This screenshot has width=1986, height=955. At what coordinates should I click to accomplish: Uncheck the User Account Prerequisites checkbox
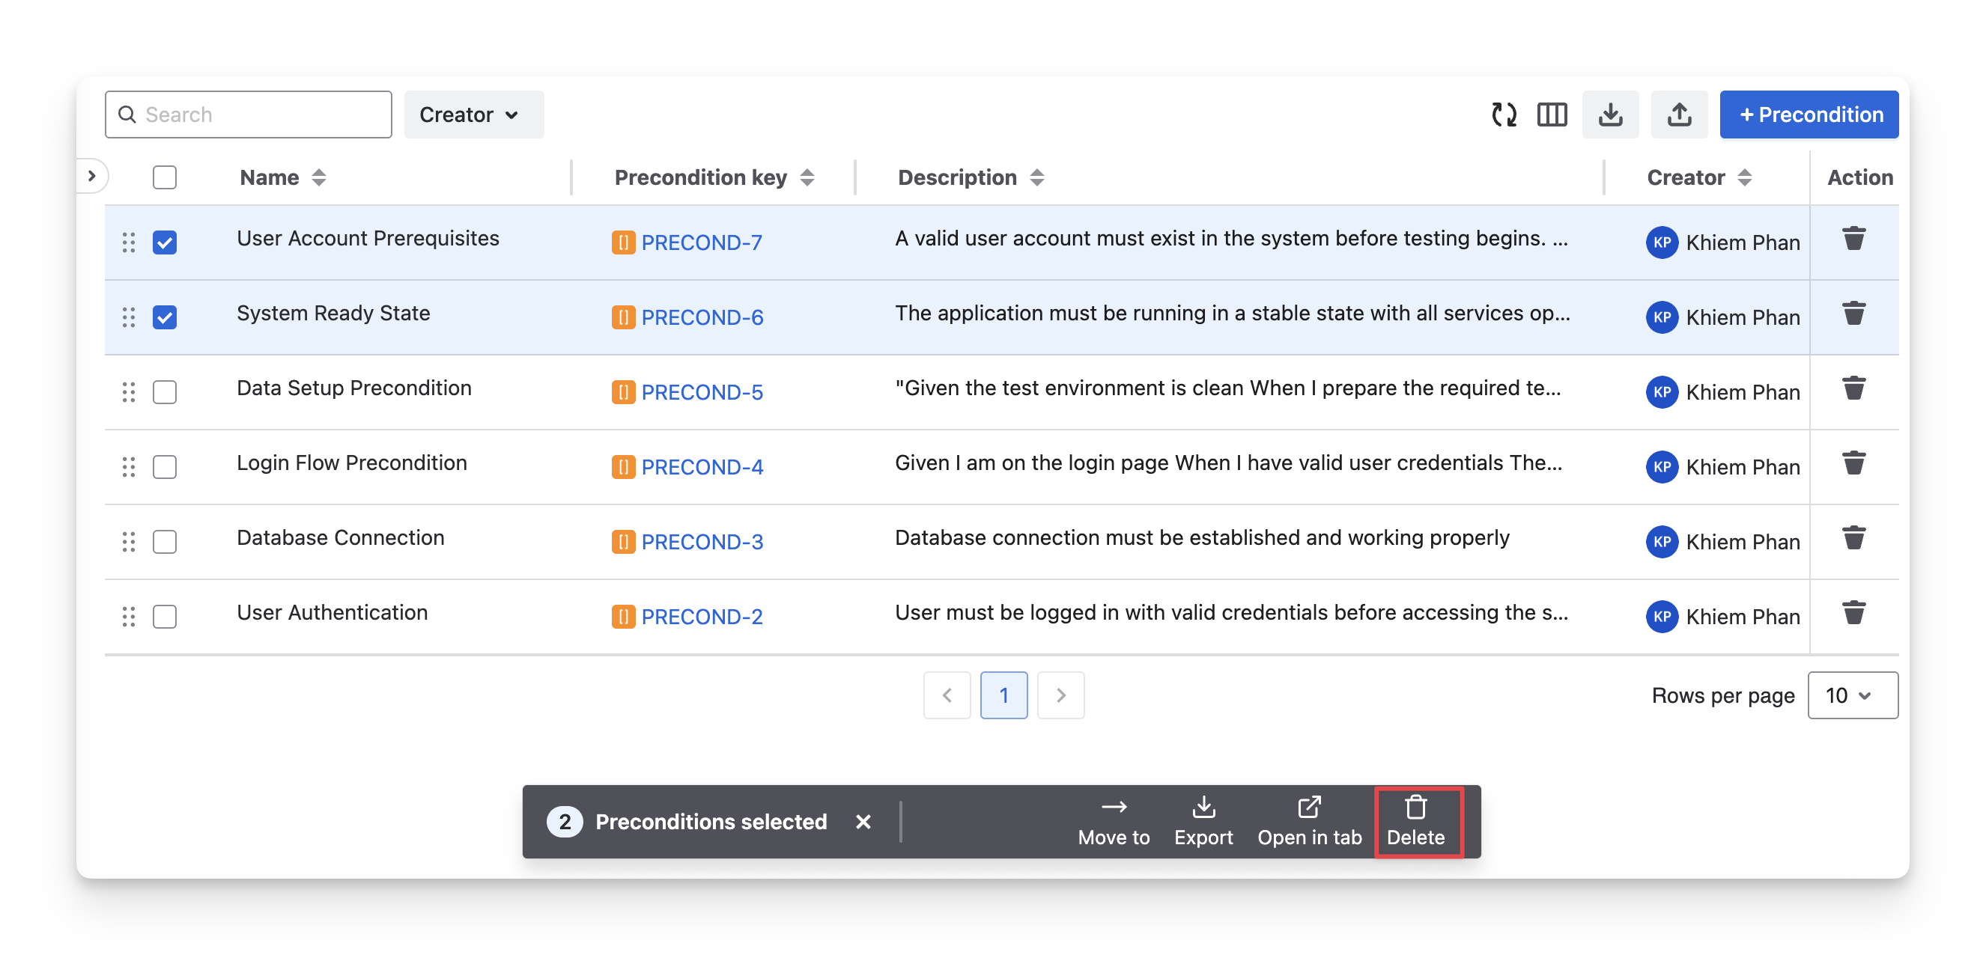(164, 242)
